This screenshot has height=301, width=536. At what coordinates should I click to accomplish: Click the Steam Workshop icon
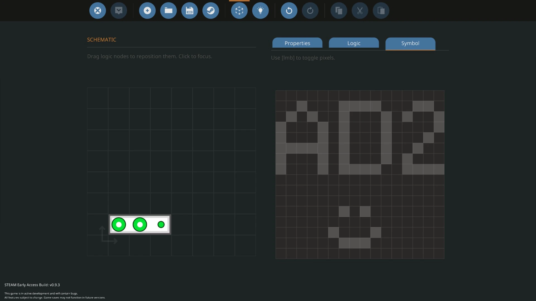[x=210, y=11]
